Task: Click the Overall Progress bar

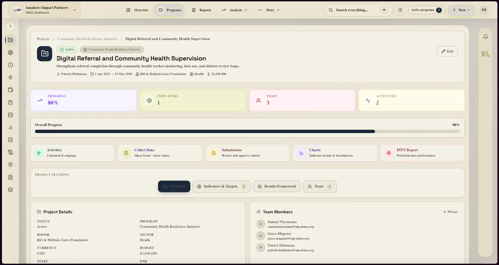Action: (x=247, y=131)
